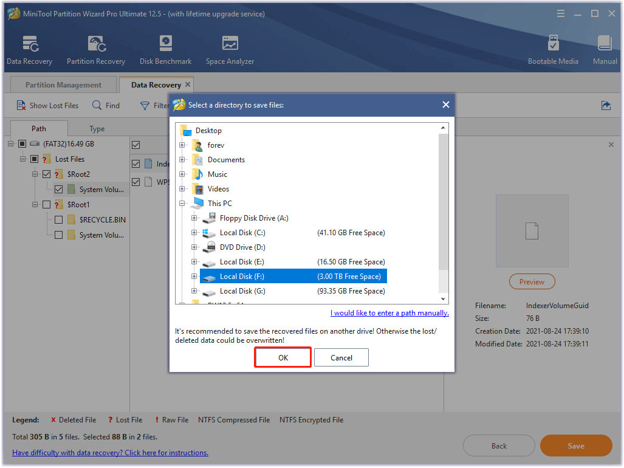Viewport: 624px width, 468px height.
Task: Open Disk Benchmark tool
Action: coord(165,50)
